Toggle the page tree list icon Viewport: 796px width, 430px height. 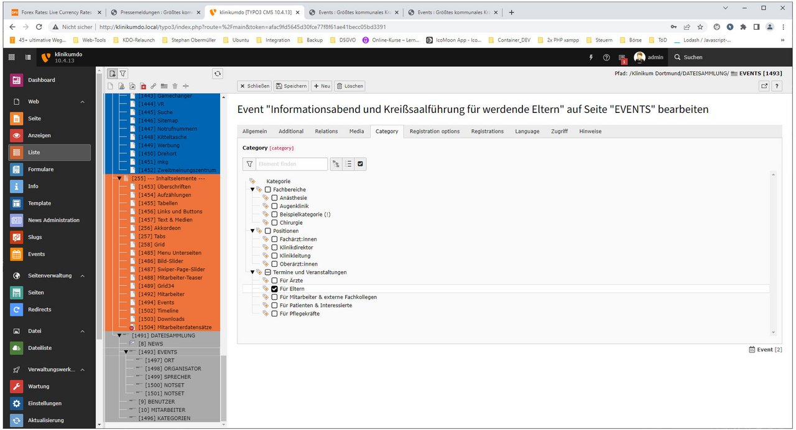28,57
